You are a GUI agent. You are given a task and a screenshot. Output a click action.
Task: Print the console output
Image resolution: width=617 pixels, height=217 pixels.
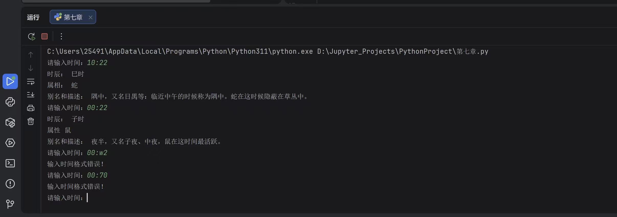click(31, 108)
